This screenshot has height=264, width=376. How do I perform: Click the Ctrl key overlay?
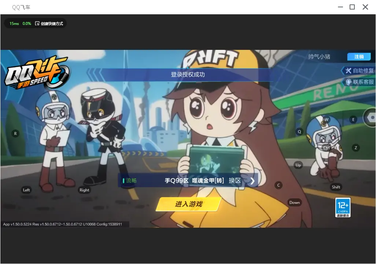point(327,148)
